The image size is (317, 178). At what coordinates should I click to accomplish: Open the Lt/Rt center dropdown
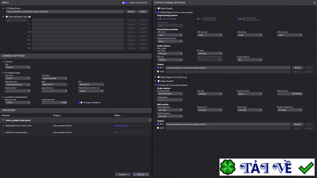(x=170, y=35)
